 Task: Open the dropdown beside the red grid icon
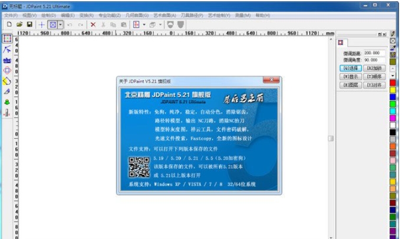coord(144,25)
